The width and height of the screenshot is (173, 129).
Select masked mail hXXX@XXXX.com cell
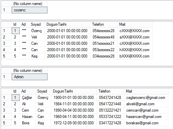pyautogui.click(x=135, y=50)
